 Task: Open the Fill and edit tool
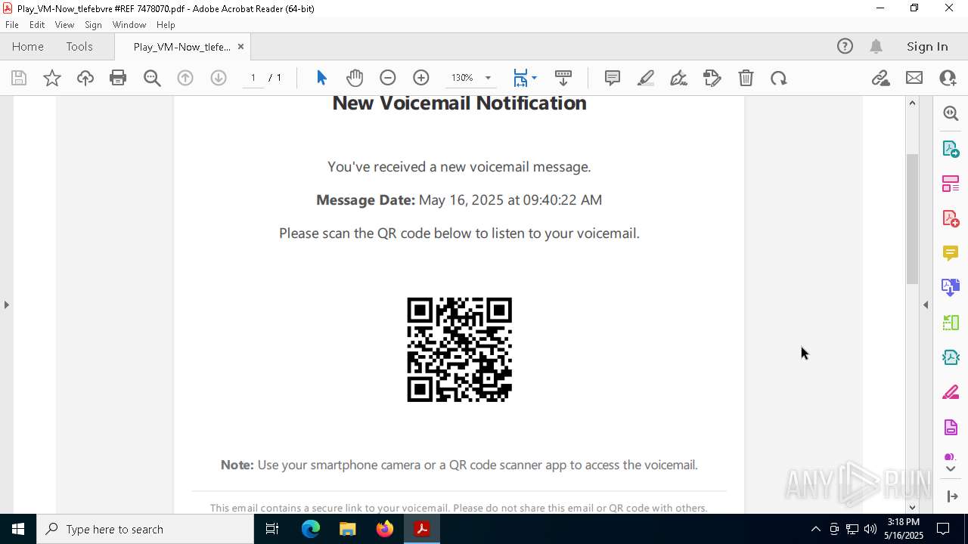(712, 78)
